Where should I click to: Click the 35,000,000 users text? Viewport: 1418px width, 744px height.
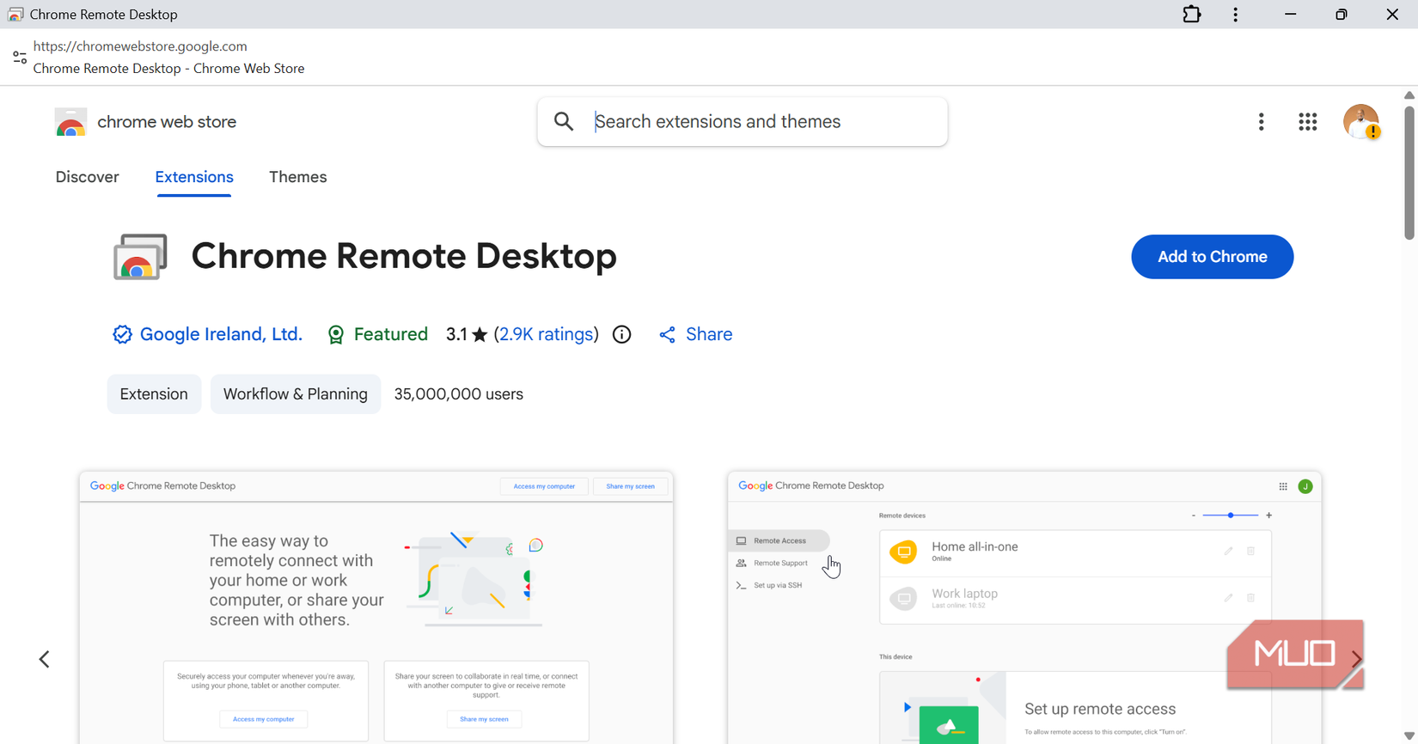[x=459, y=394]
